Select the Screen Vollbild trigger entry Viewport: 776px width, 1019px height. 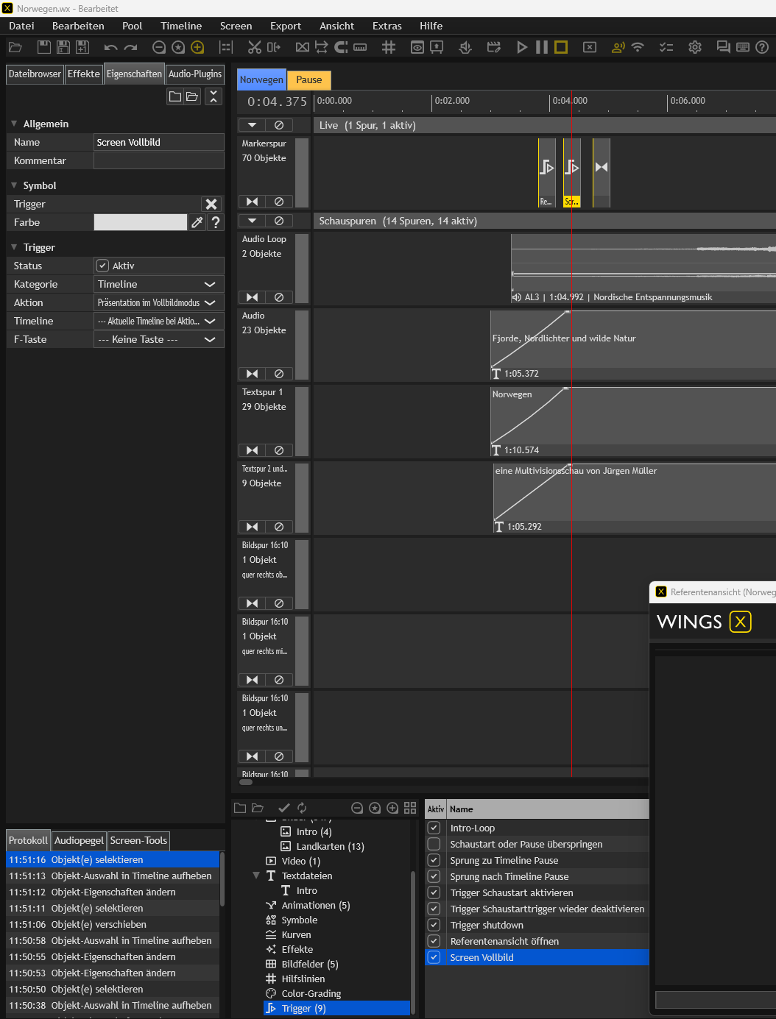pos(482,957)
